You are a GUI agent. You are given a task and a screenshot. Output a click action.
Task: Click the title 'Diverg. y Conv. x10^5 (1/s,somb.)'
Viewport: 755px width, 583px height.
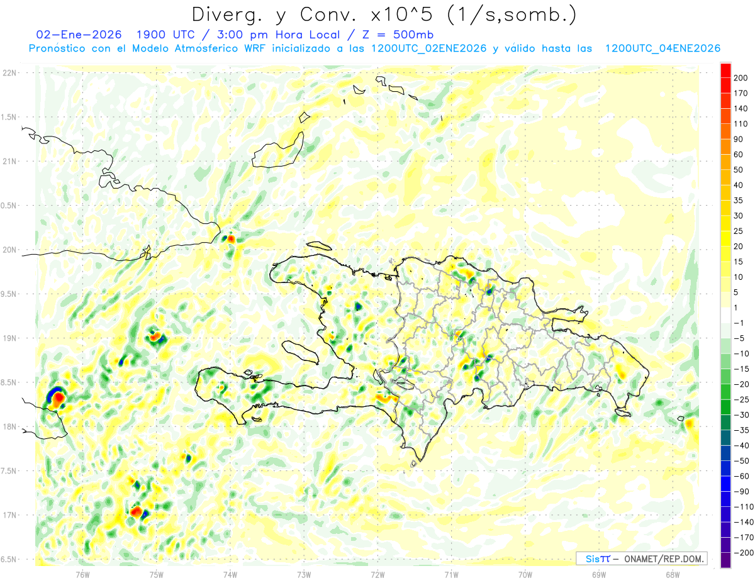pos(384,14)
